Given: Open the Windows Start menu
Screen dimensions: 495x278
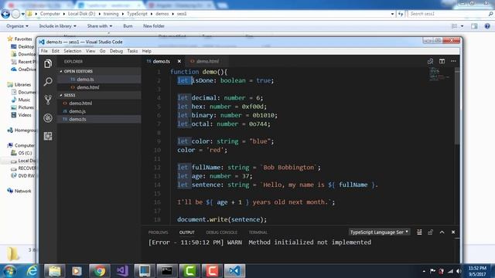Looking at the screenshot, I should (x=9, y=271).
